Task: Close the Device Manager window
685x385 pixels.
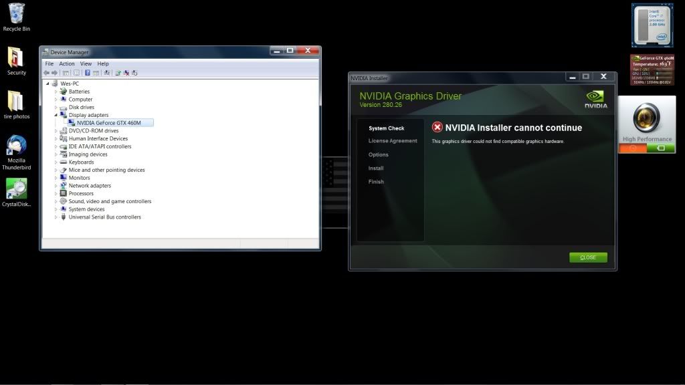Action: pos(308,51)
